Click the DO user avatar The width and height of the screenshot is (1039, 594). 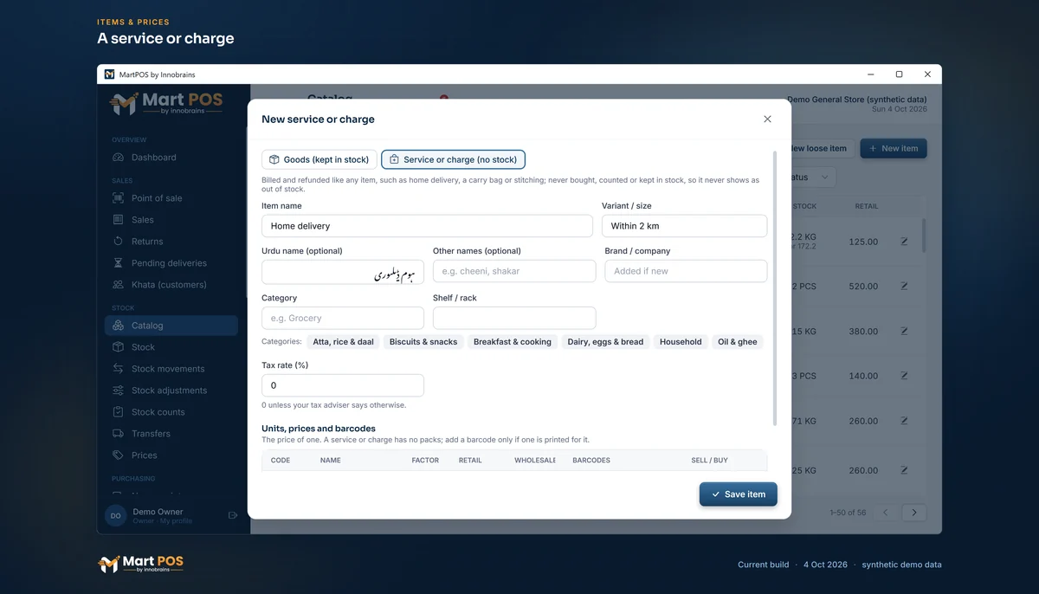click(115, 515)
